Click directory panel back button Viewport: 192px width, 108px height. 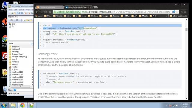(x=11, y=20)
